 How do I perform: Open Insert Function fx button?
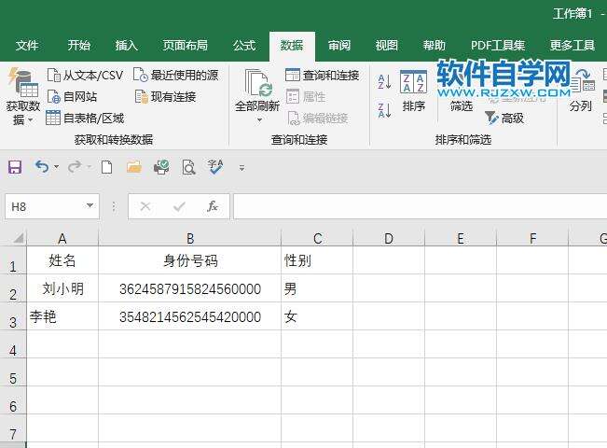coord(213,206)
